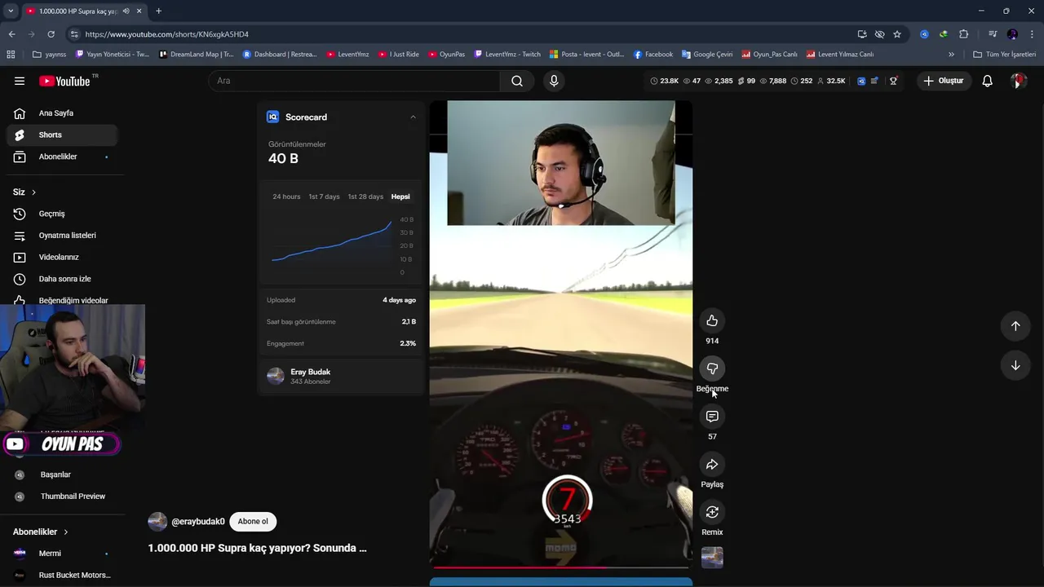The height and width of the screenshot is (587, 1044).
Task: Open Remix options for the short
Action: [x=712, y=512]
